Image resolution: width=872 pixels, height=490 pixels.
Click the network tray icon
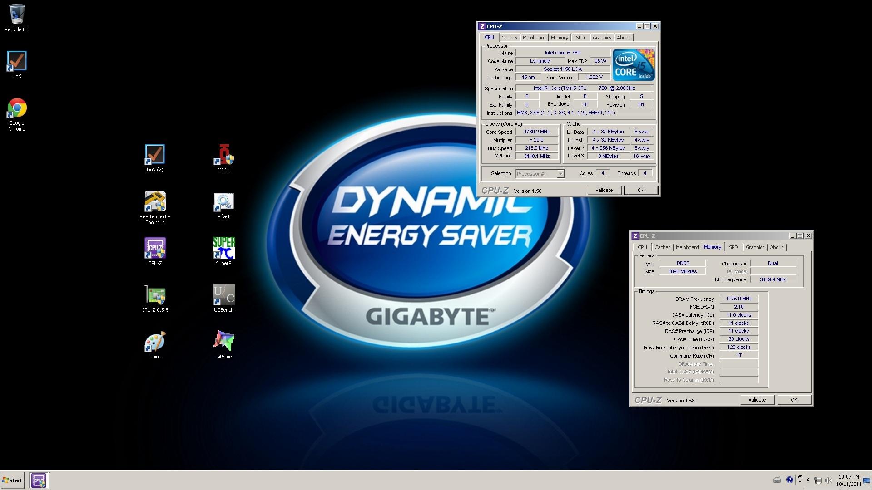818,480
